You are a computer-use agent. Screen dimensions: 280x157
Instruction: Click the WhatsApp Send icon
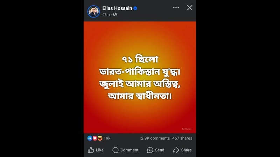[150, 150]
